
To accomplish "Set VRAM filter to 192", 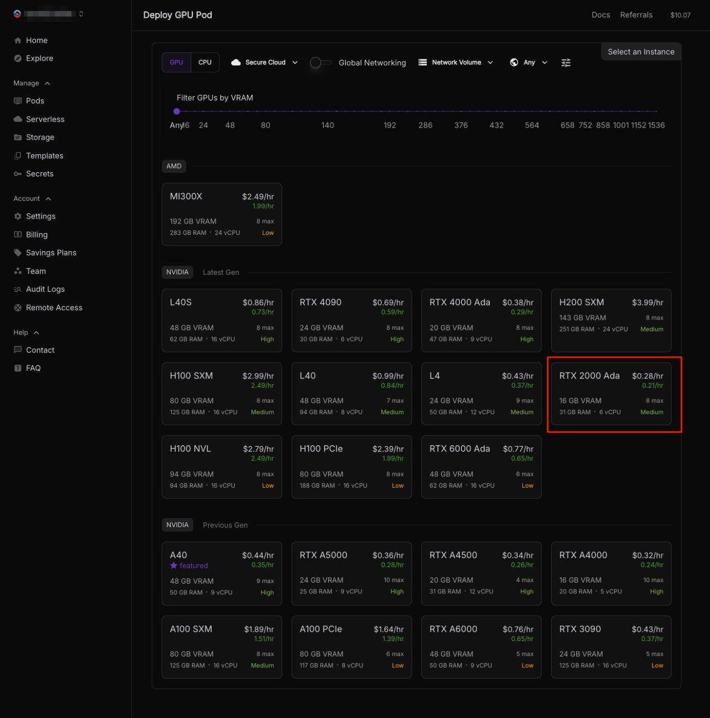I will pyautogui.click(x=390, y=125).
